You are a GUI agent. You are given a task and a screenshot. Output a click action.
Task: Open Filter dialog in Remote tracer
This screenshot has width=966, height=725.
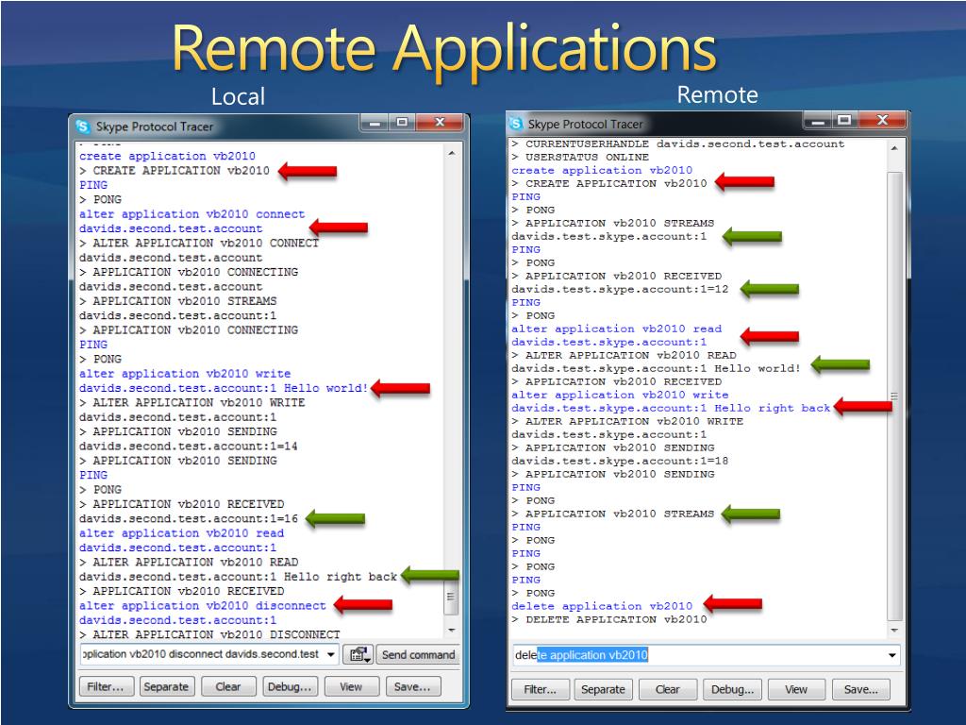tap(540, 689)
